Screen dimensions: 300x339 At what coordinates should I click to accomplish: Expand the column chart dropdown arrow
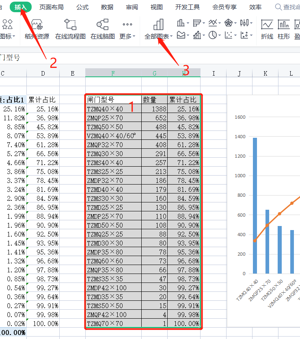click(x=188, y=23)
